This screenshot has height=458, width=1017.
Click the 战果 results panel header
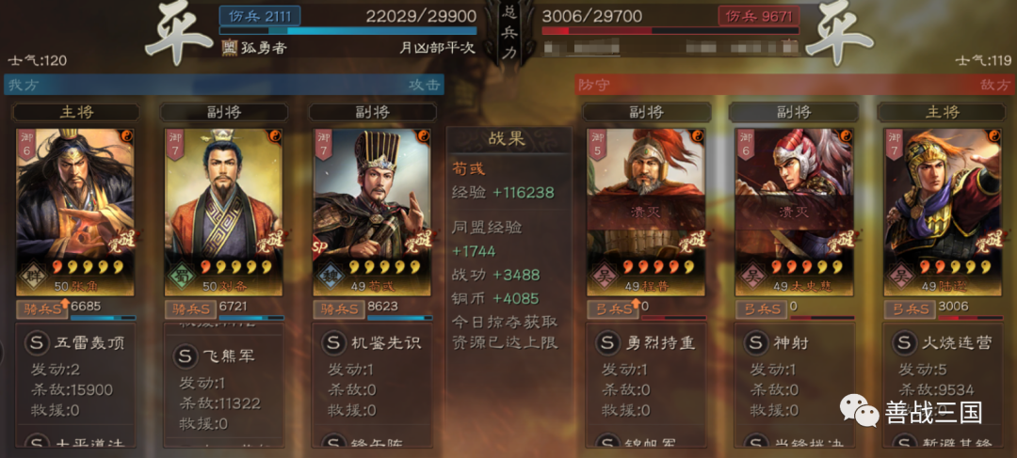[x=508, y=140]
